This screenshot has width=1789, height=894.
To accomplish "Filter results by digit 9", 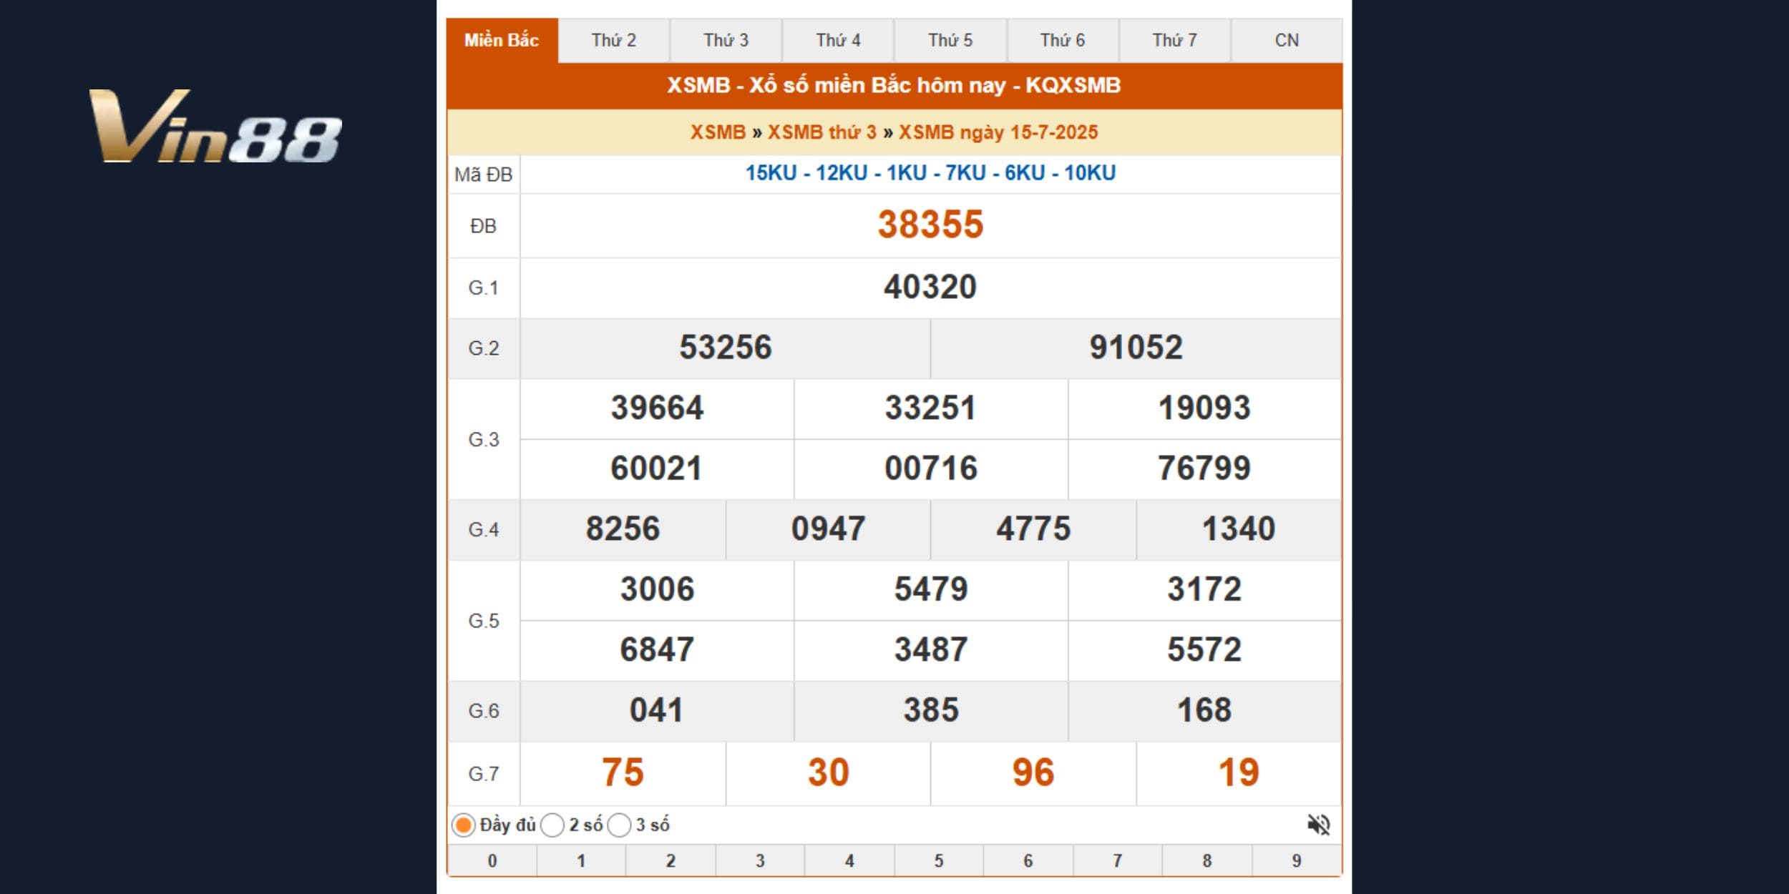I will (x=1297, y=860).
